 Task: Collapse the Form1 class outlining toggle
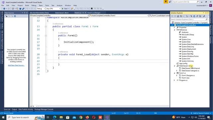click(x=46, y=27)
